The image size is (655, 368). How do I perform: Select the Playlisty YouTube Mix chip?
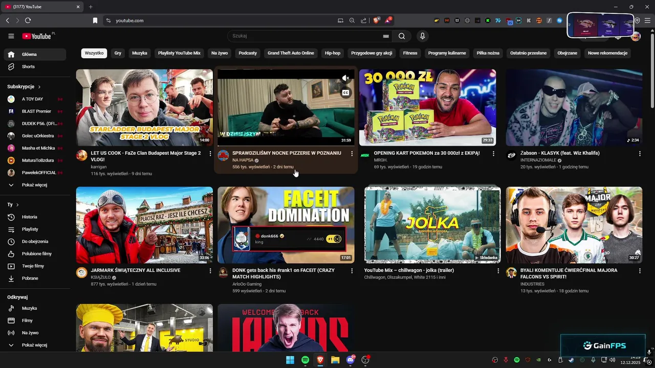point(179,53)
